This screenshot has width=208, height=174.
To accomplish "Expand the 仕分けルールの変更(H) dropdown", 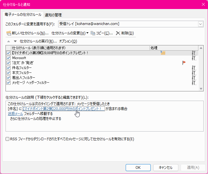I will (x=87, y=33).
